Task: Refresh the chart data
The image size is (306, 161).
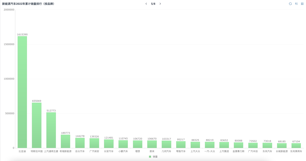Action: (290, 4)
